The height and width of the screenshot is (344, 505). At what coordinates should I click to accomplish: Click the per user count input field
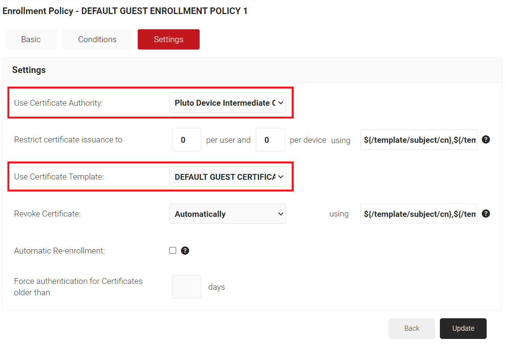pyautogui.click(x=186, y=140)
